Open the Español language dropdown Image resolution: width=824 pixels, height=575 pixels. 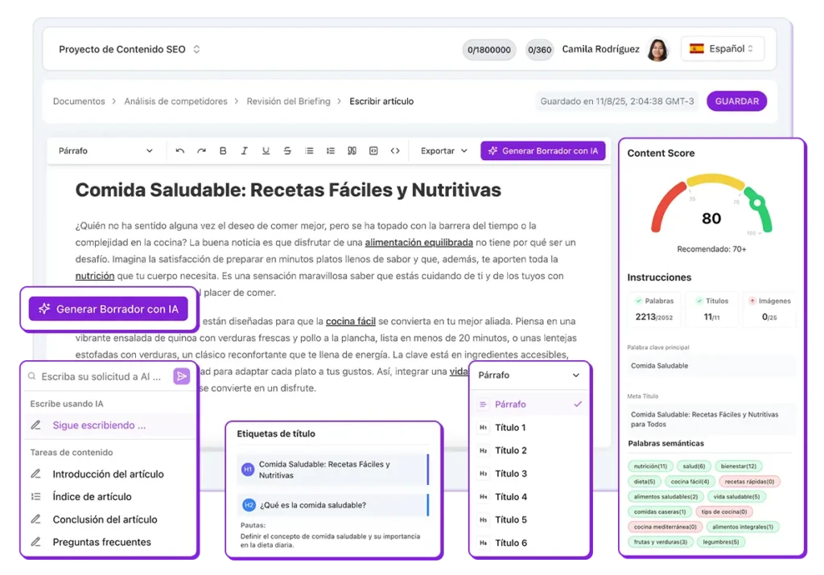click(722, 49)
